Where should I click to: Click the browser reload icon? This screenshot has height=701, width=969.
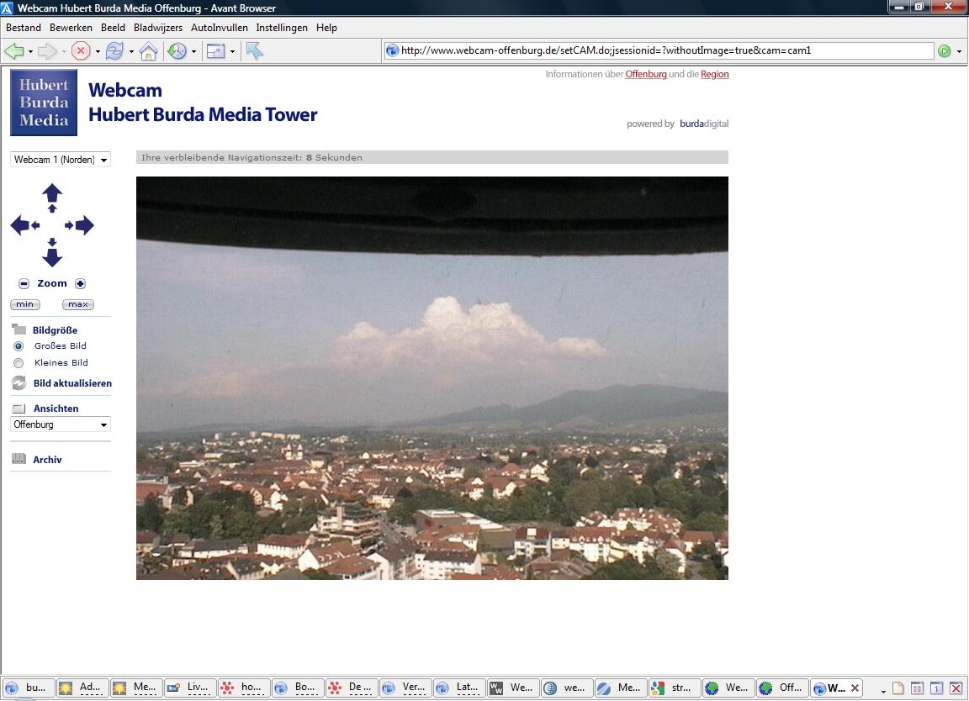click(114, 50)
